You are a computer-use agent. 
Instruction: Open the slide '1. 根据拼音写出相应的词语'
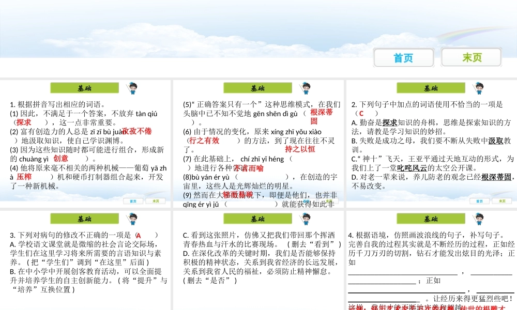point(85,144)
